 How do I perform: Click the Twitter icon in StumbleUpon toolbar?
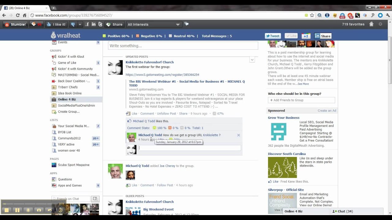100,24
